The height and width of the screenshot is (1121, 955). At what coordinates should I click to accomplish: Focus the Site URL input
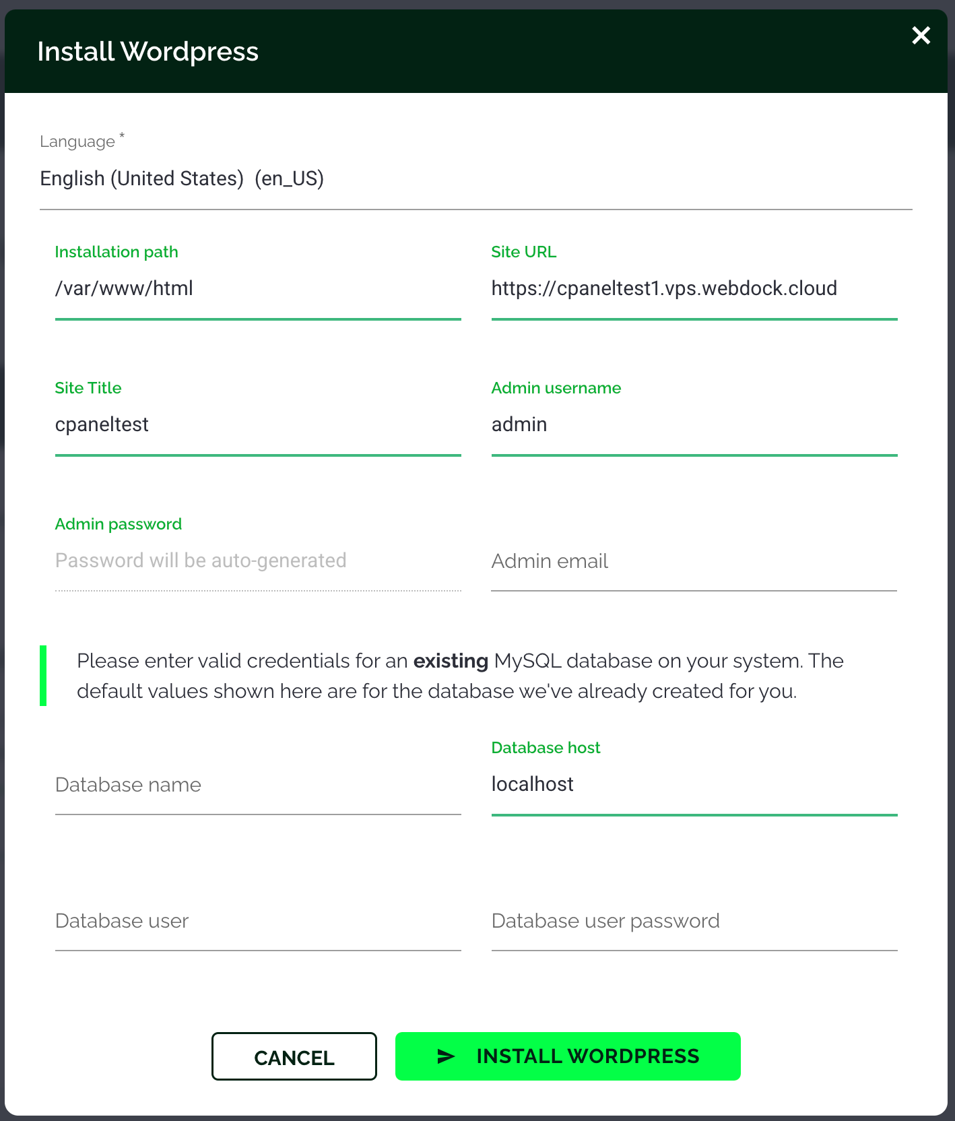click(x=694, y=289)
